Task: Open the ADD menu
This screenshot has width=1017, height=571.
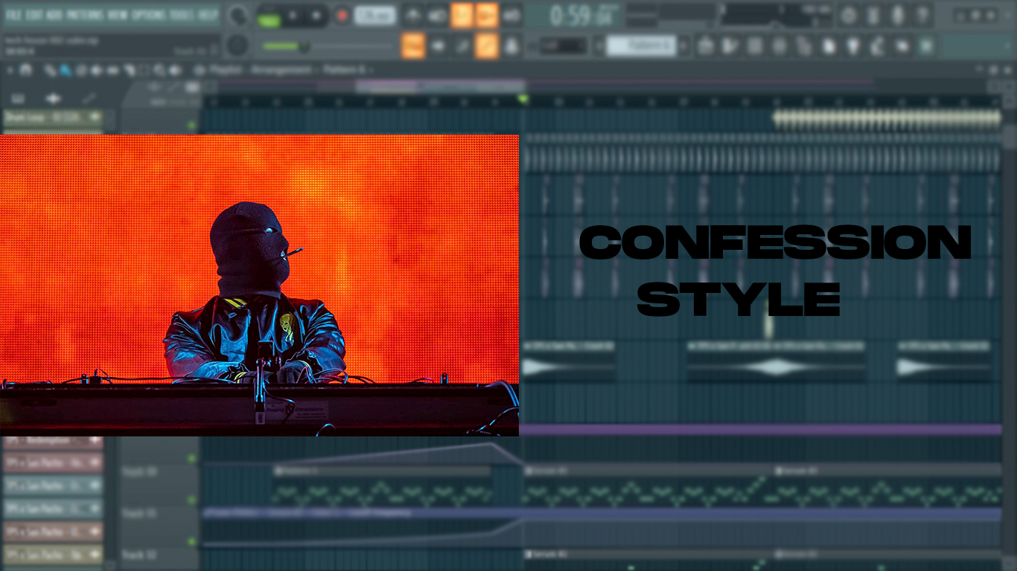Action: pyautogui.click(x=53, y=15)
